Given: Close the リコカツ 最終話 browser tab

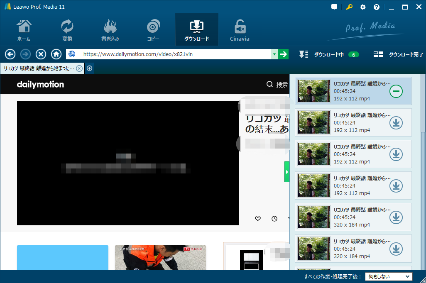Looking at the screenshot, I should coord(79,68).
